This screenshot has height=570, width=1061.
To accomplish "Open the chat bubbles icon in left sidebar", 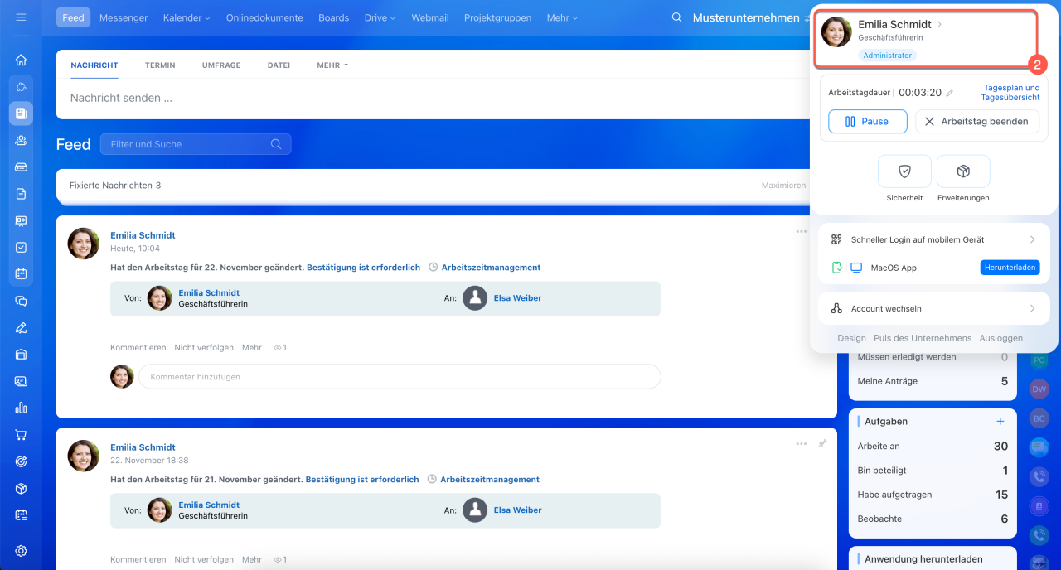I will tap(21, 301).
